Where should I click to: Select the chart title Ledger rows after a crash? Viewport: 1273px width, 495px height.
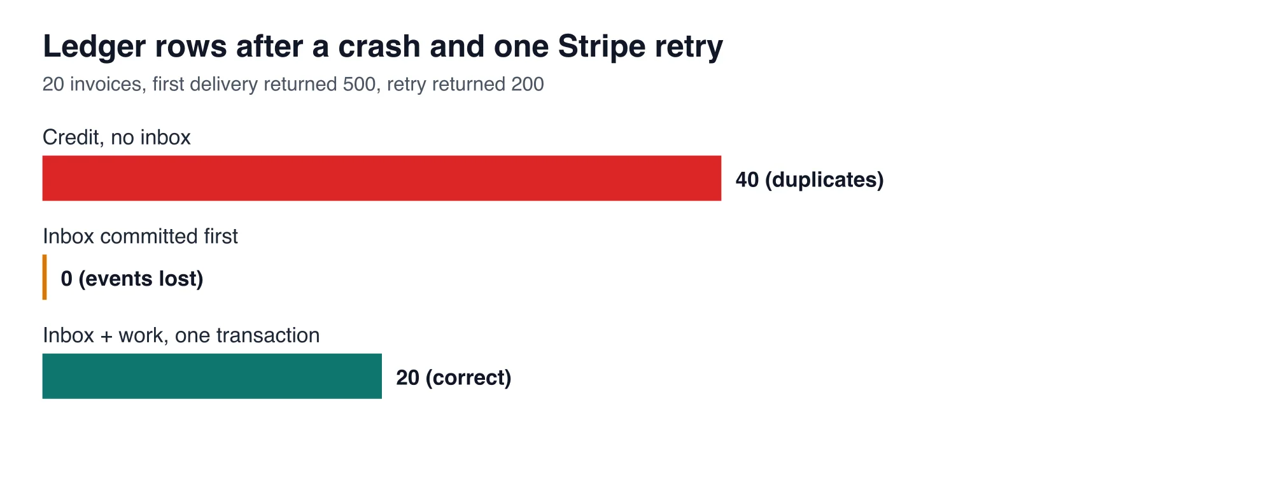click(x=383, y=47)
